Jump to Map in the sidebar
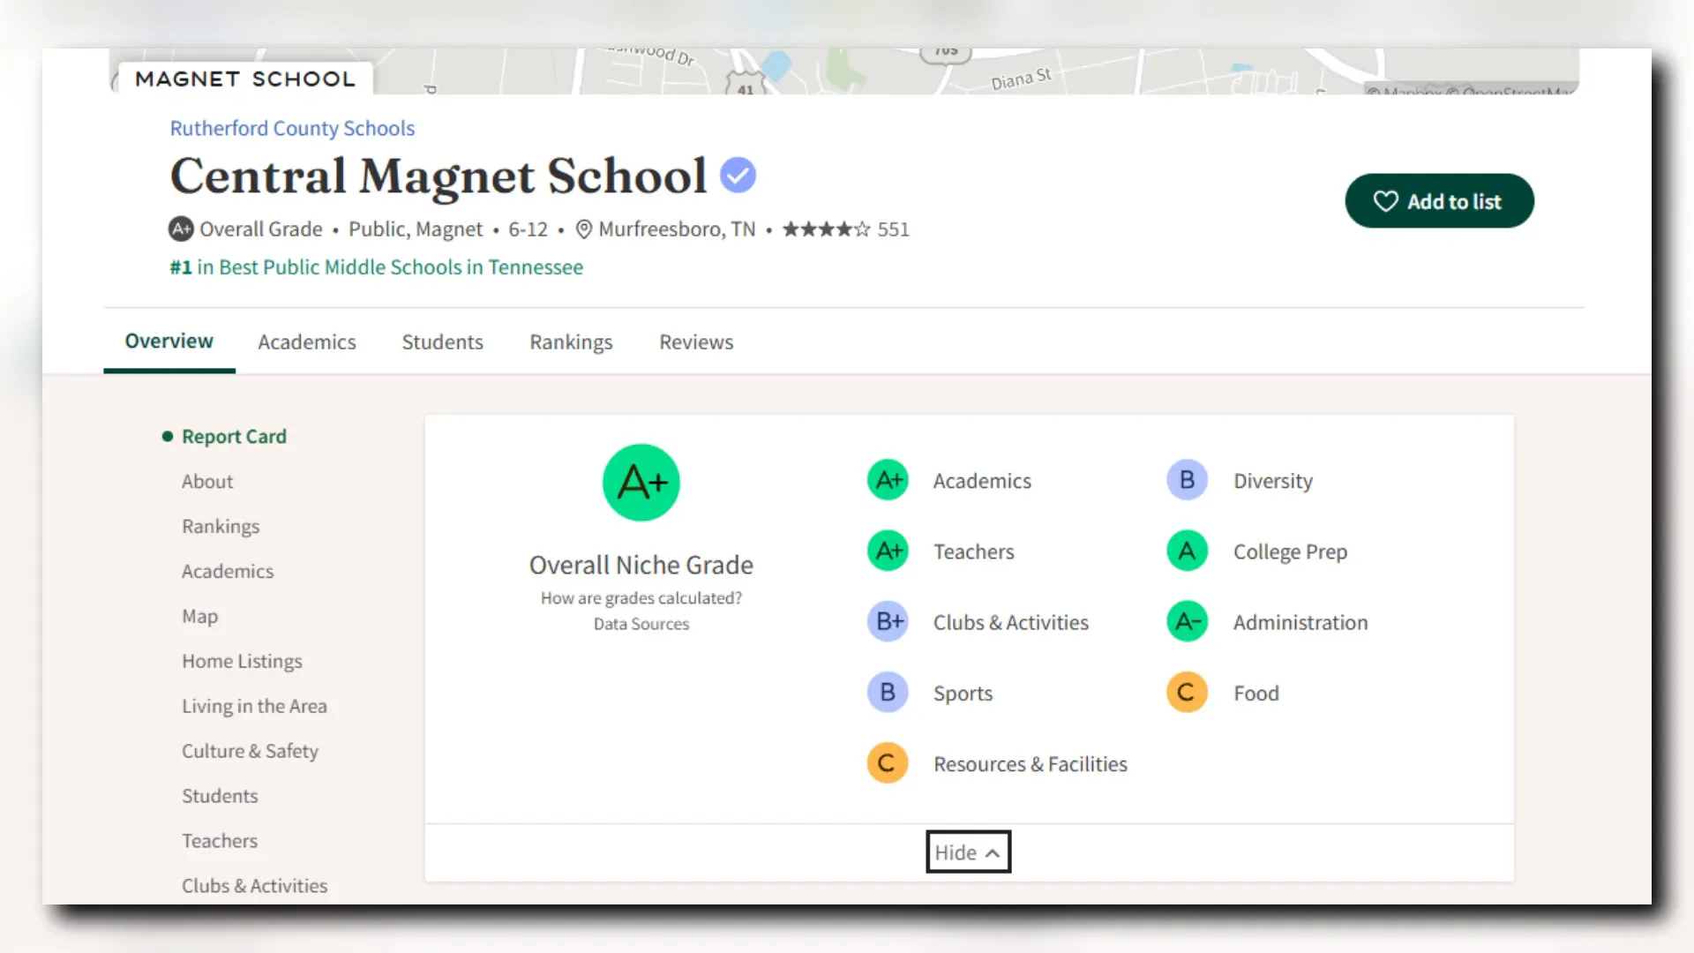The width and height of the screenshot is (1694, 953). [199, 617]
